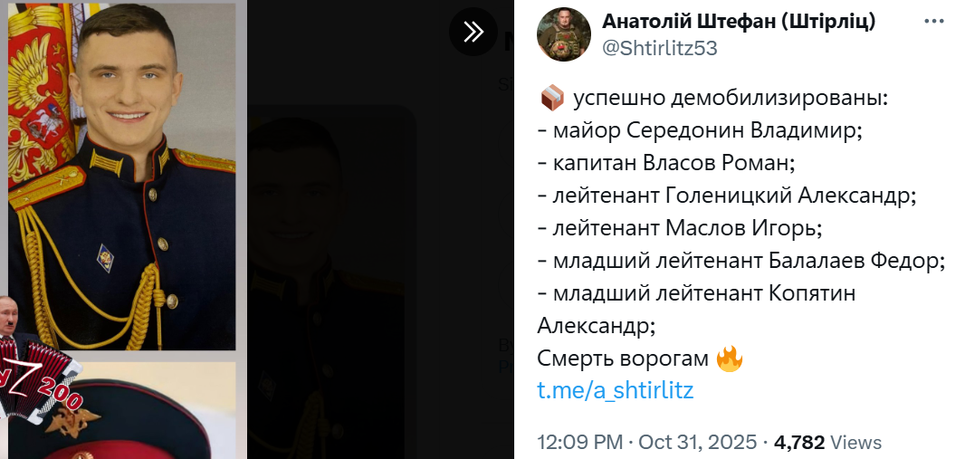Click the author's profile avatar
This screenshot has height=459, width=965.
564,34
